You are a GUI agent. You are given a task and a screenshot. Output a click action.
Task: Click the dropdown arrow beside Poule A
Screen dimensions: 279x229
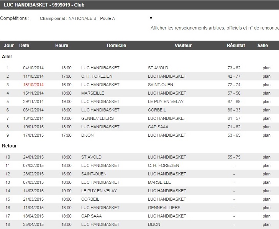[x=151, y=18]
